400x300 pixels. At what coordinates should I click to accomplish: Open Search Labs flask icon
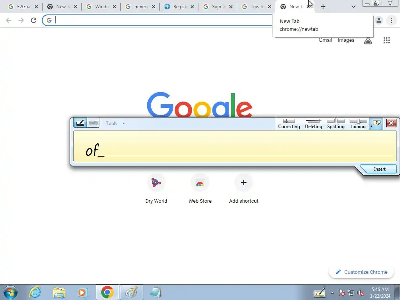[x=368, y=40]
